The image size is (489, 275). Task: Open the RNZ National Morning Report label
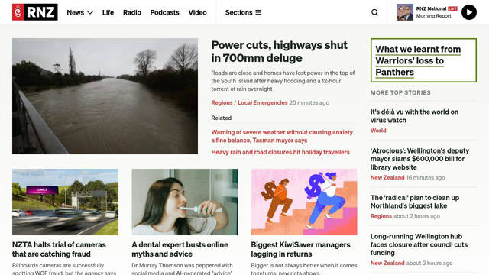pos(436,12)
